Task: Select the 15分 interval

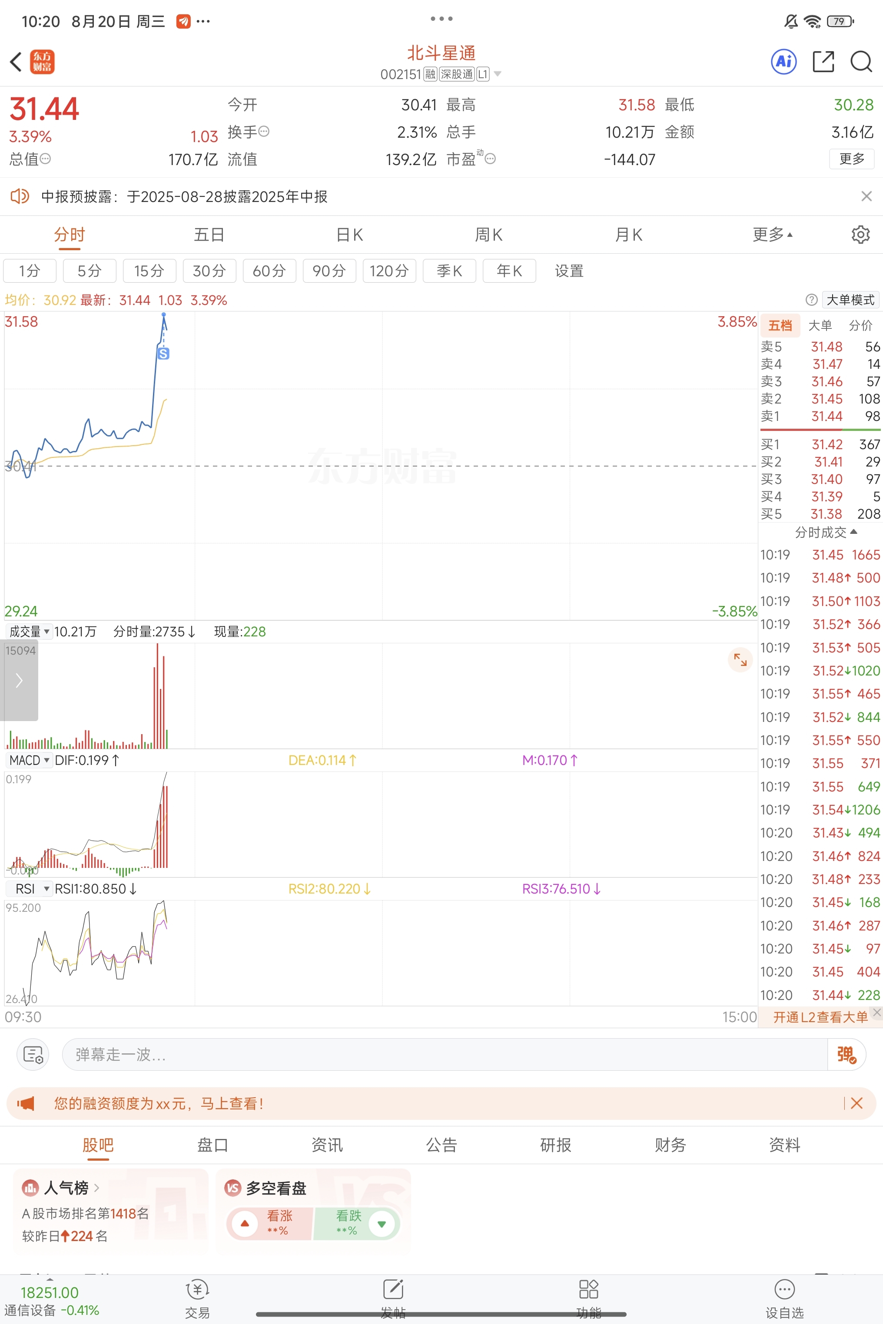Action: point(149,271)
